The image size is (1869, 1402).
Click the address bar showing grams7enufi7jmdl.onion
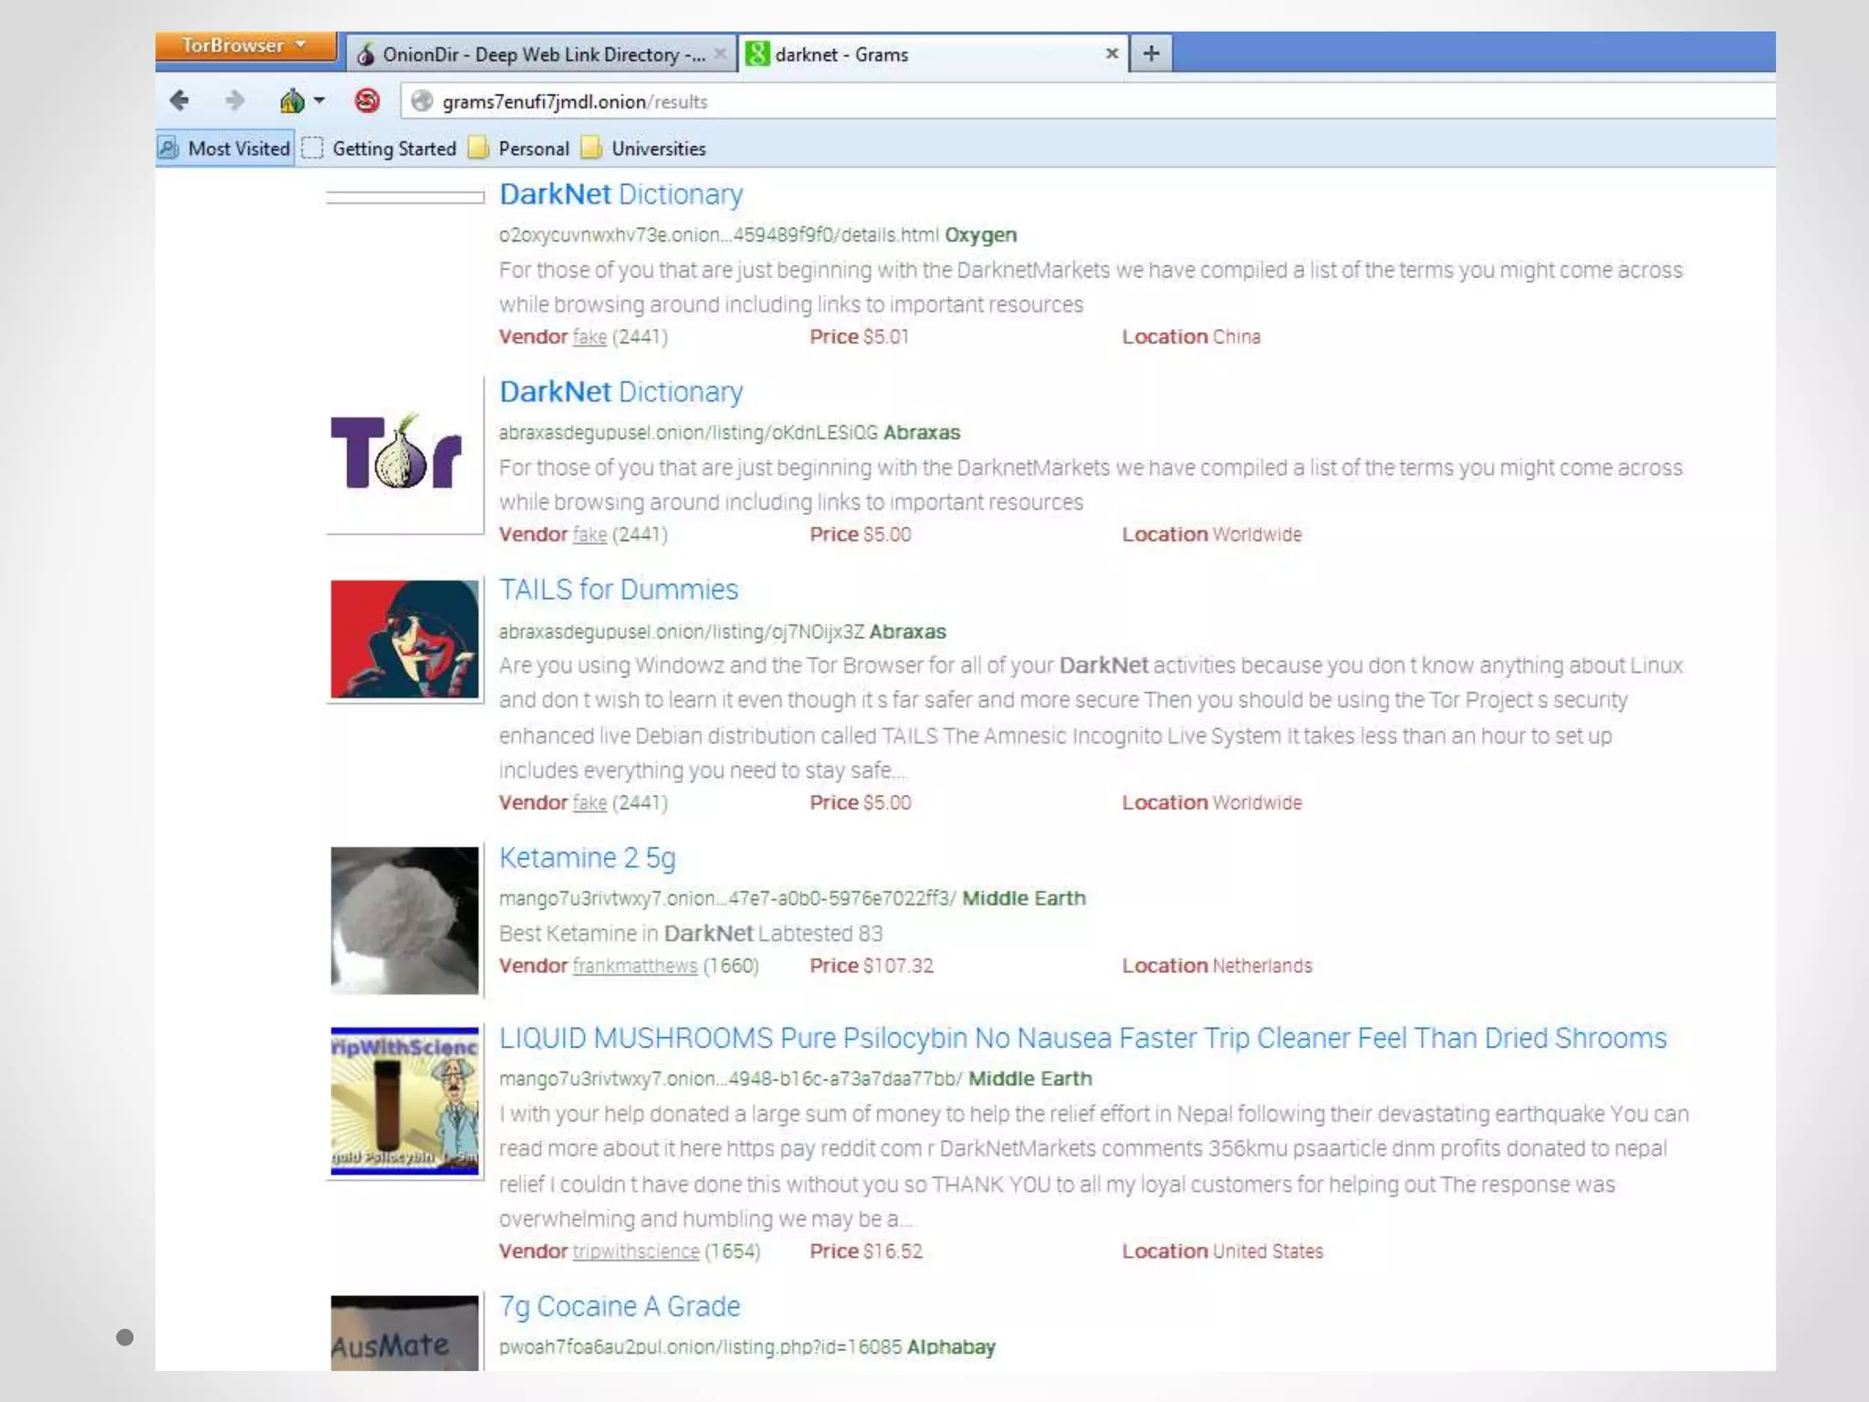(x=1086, y=101)
